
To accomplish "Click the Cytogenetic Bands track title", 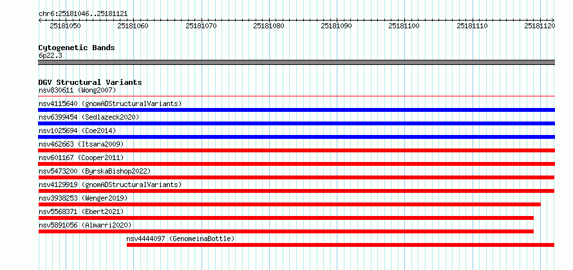I will [77, 48].
